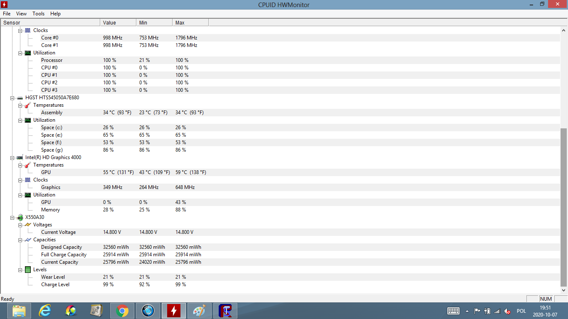Launch Internet Explorer from the taskbar
568x319 pixels.
pos(45,311)
